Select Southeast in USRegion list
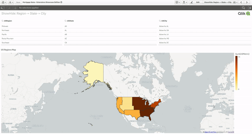This screenshot has width=252, height=134. (32, 43)
